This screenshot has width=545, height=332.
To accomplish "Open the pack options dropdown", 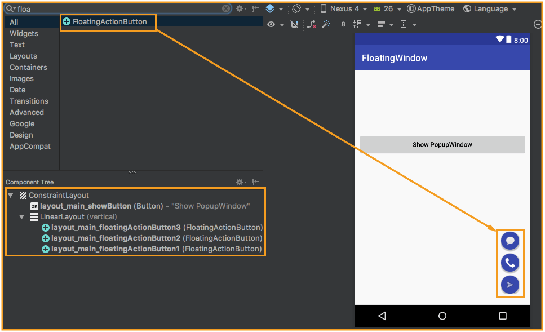I will 361,24.
